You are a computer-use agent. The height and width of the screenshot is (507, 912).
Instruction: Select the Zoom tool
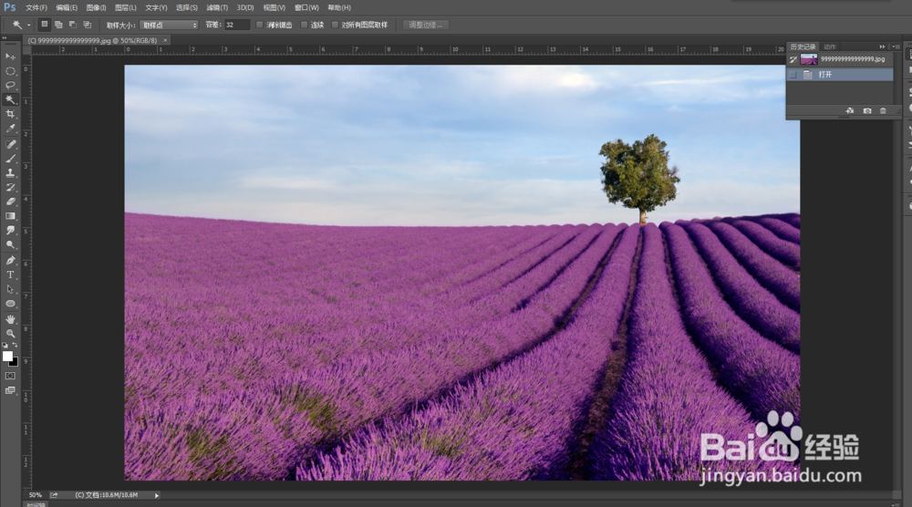click(10, 333)
